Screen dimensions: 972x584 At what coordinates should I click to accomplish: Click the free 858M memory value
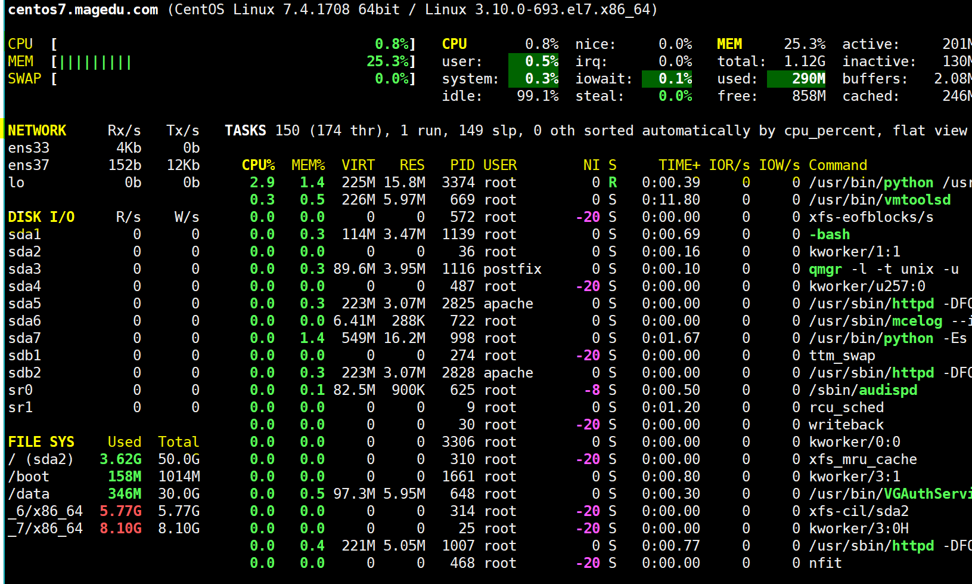pyautogui.click(x=809, y=96)
